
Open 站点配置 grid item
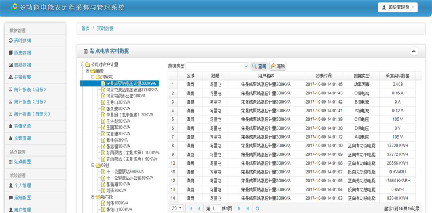[22, 162]
